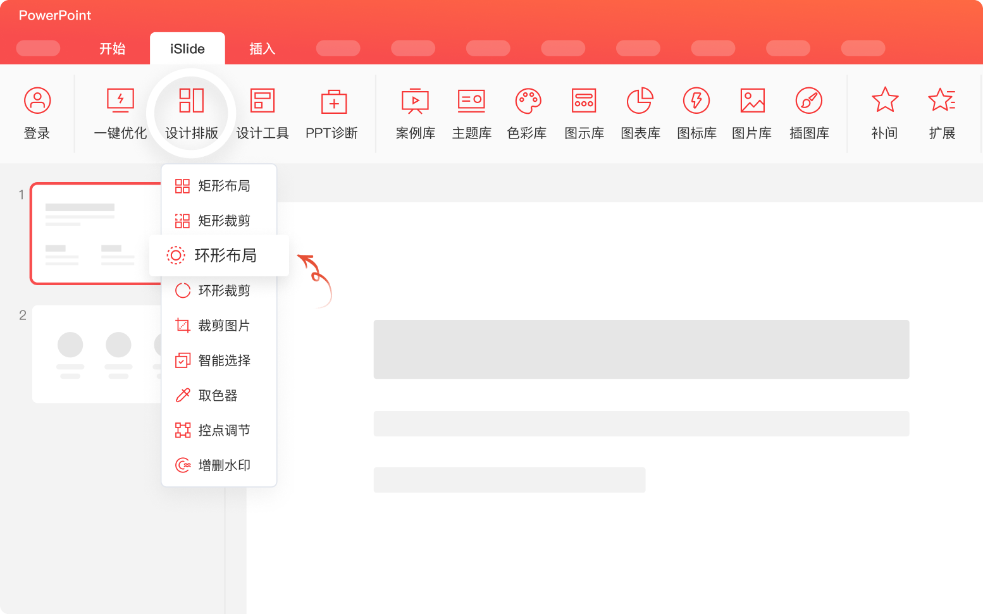
Task: Click the 补间 tween star icon
Action: [x=884, y=100]
